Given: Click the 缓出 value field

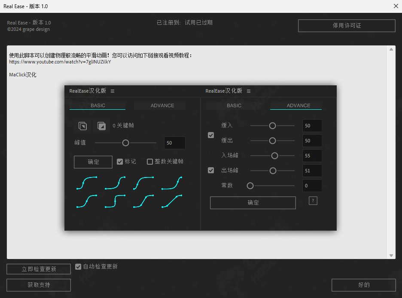Looking at the screenshot, I should [x=312, y=141].
